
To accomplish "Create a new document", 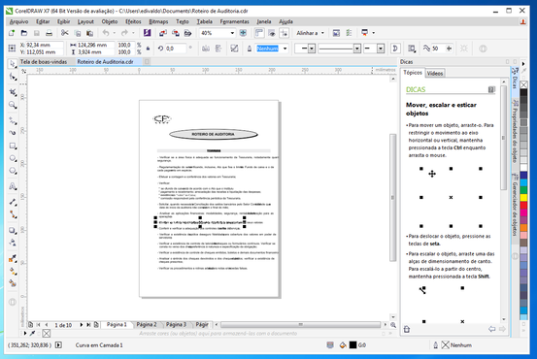I will click(x=12, y=33).
